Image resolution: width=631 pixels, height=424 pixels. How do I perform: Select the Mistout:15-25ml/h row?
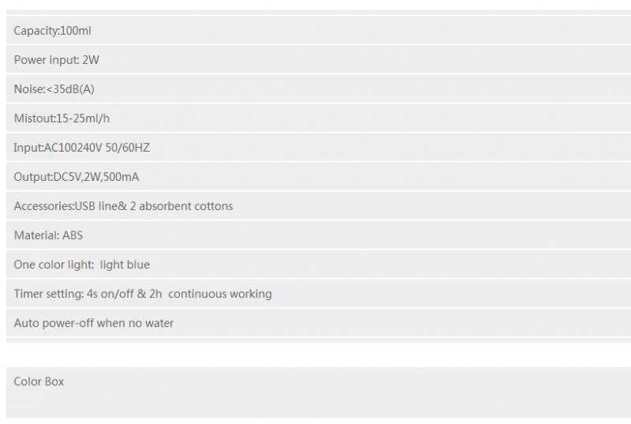319,118
